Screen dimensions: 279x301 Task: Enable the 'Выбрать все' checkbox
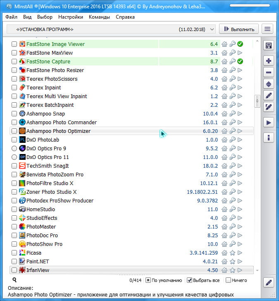coord(190,280)
